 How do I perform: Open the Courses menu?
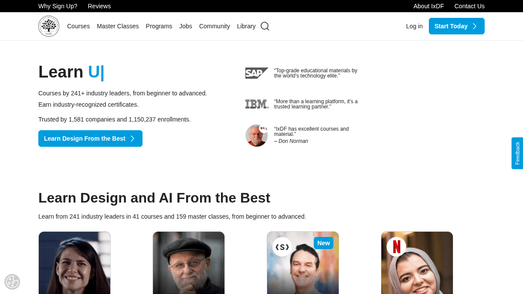pyautogui.click(x=78, y=26)
